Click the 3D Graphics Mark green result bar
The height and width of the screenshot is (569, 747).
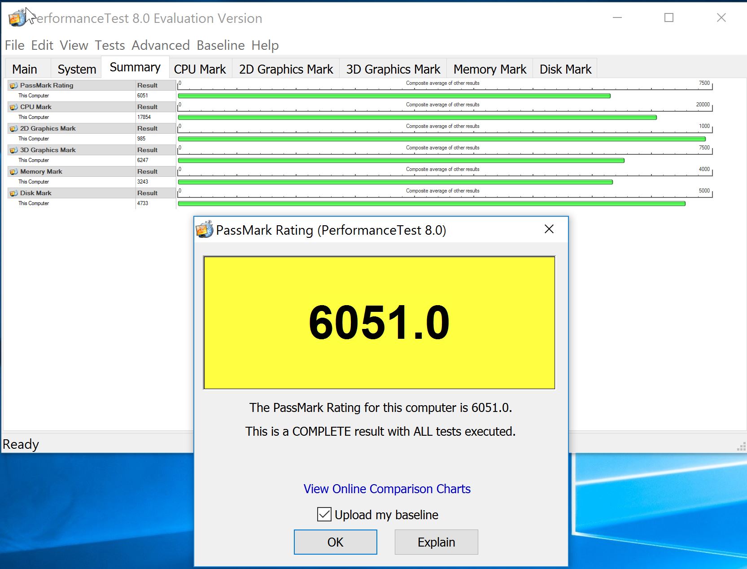[401, 160]
